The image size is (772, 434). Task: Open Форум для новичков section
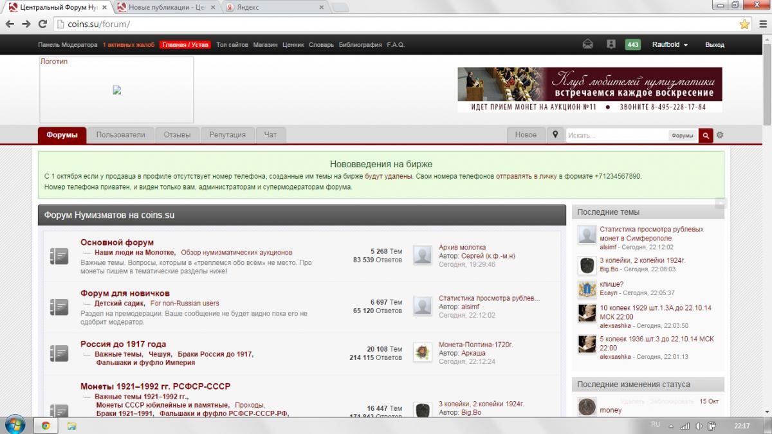(x=125, y=293)
